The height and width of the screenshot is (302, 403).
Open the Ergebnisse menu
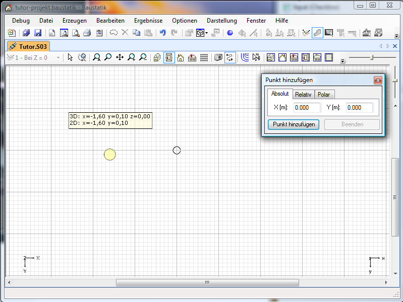(x=148, y=21)
